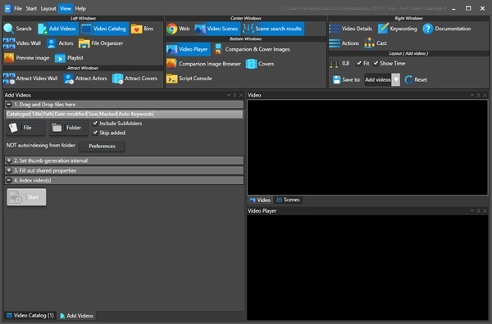Open the Layout ribbon tab
The width and height of the screenshot is (492, 324).
(48, 9)
